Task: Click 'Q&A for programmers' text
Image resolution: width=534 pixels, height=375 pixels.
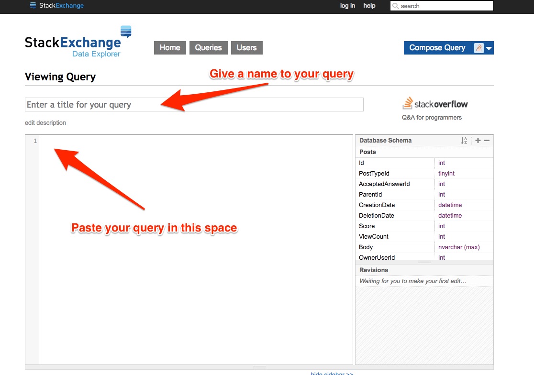Action: (432, 118)
